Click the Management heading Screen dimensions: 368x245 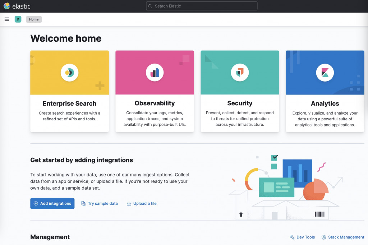click(x=50, y=237)
